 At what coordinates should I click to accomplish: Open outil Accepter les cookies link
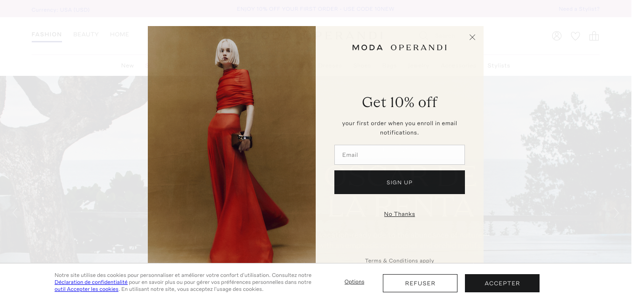86,289
